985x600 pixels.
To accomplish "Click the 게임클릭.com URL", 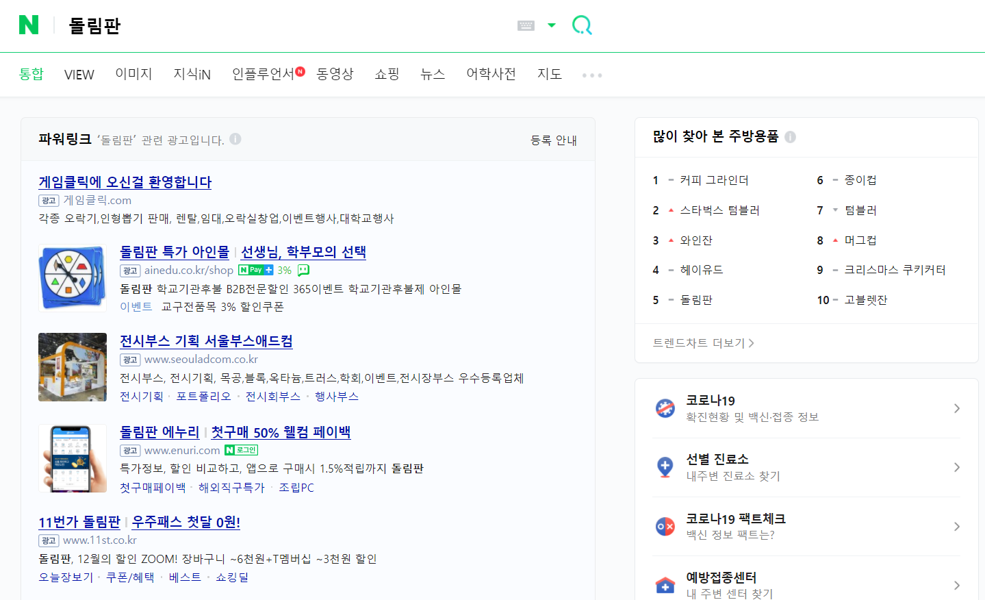I will point(97,201).
